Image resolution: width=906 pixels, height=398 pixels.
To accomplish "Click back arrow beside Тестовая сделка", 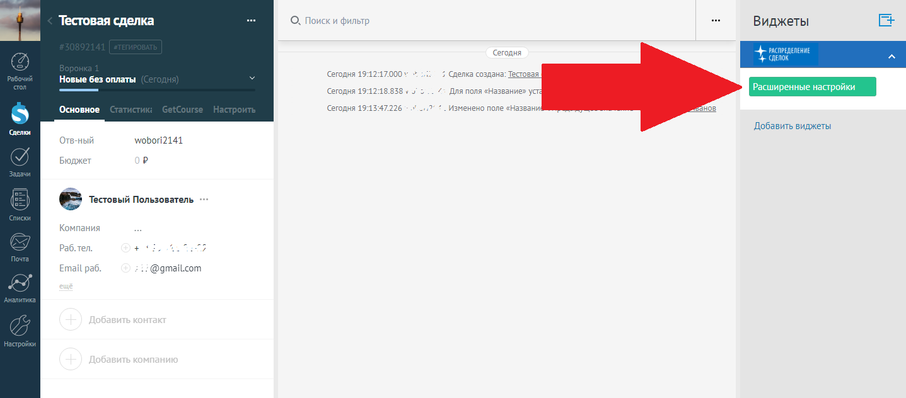I will tap(50, 21).
